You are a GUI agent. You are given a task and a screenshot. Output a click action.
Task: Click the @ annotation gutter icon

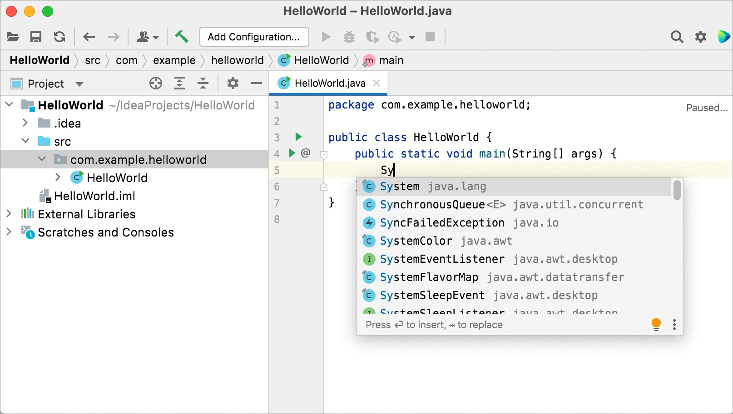click(306, 153)
